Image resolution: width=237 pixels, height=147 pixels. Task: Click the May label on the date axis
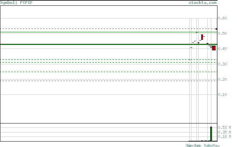(216, 146)
